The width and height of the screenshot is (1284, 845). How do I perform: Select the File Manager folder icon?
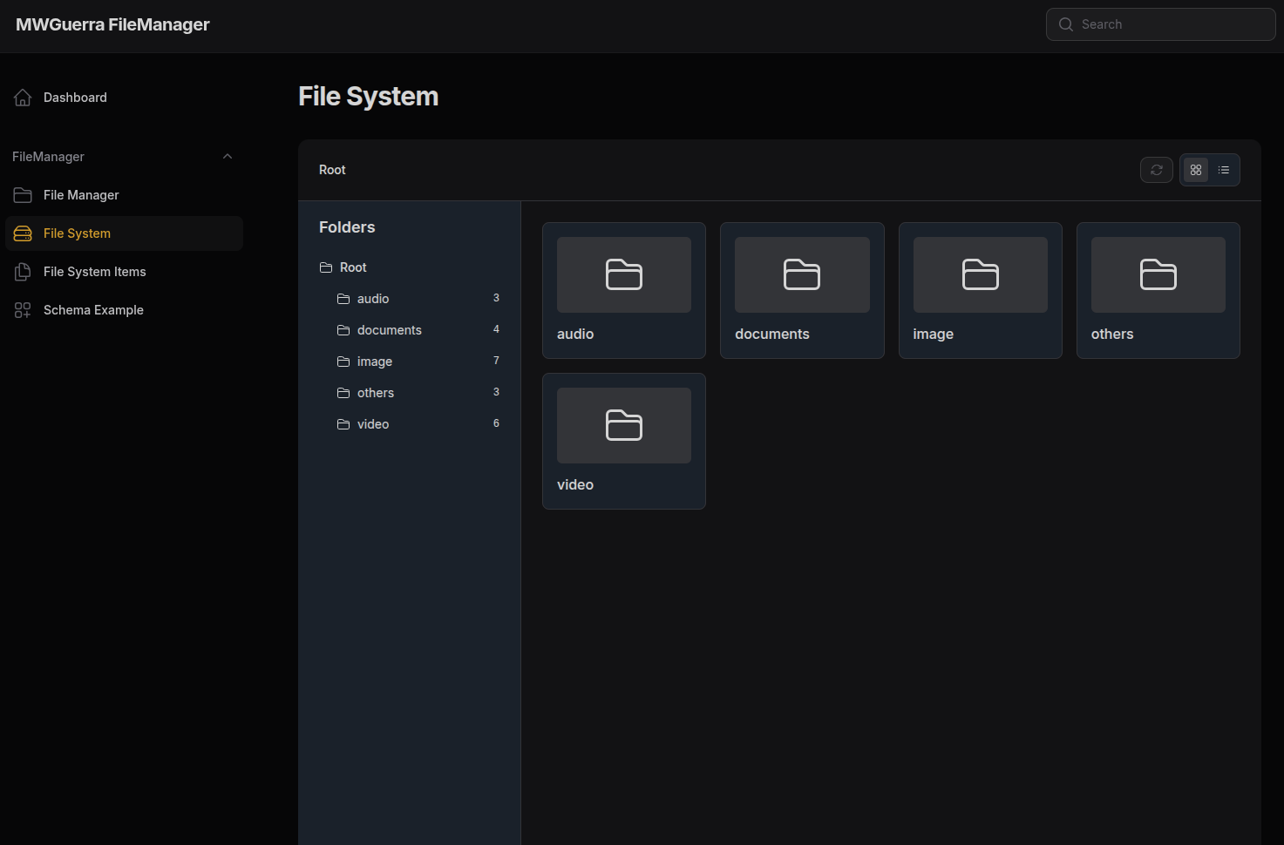23,194
